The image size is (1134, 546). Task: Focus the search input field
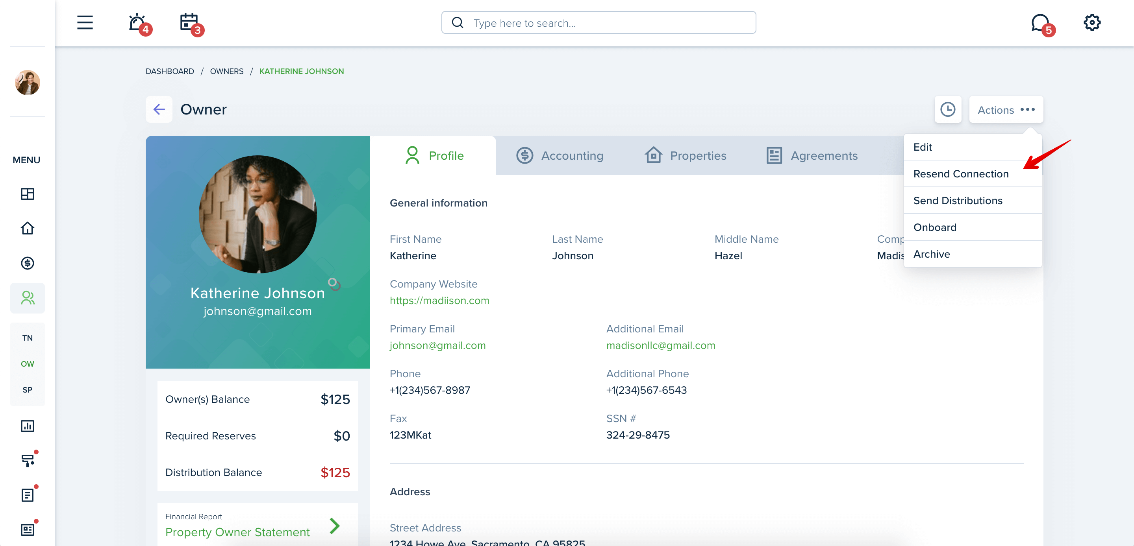pos(598,22)
